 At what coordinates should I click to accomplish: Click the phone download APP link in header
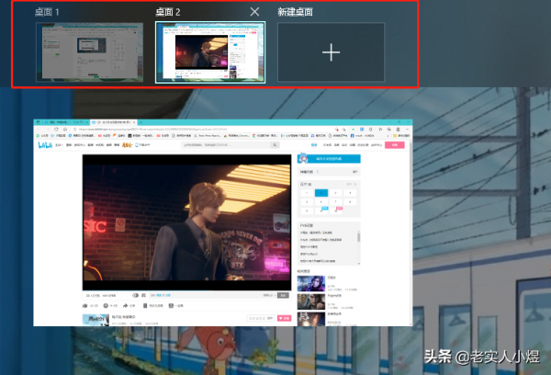tap(143, 145)
